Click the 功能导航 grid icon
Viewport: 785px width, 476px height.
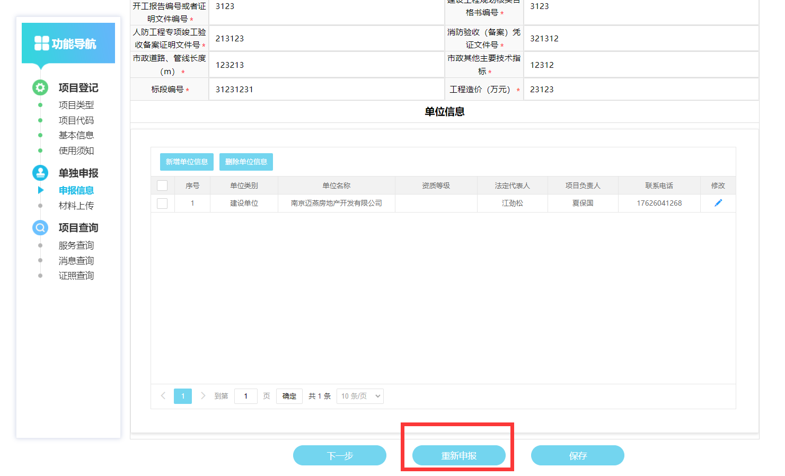(41, 43)
